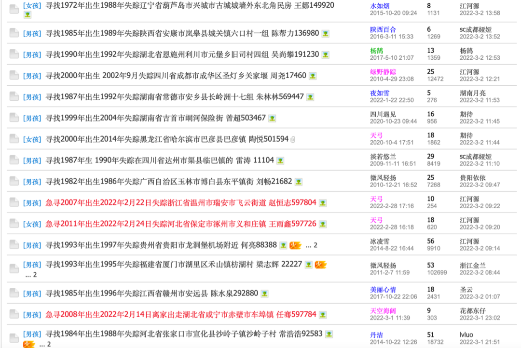
Task: Click the folder icon beside the 常浩浩92583 thread
Action: (14, 338)
